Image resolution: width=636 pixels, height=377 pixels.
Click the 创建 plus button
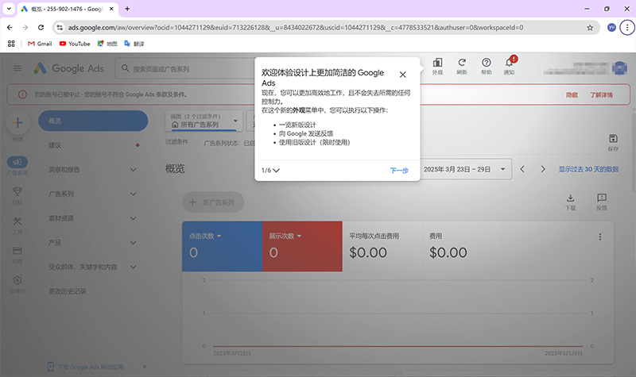[17, 123]
